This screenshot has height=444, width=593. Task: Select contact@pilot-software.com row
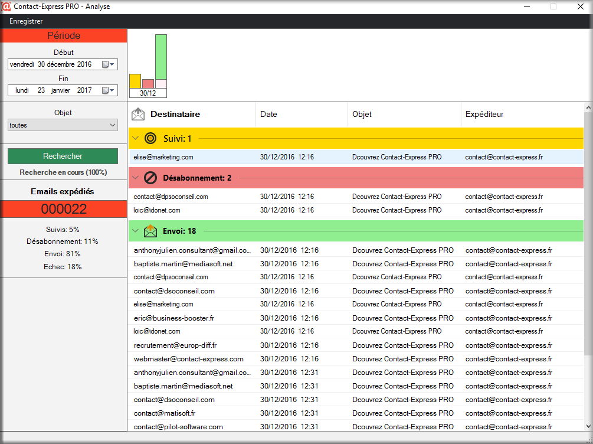(x=356, y=427)
